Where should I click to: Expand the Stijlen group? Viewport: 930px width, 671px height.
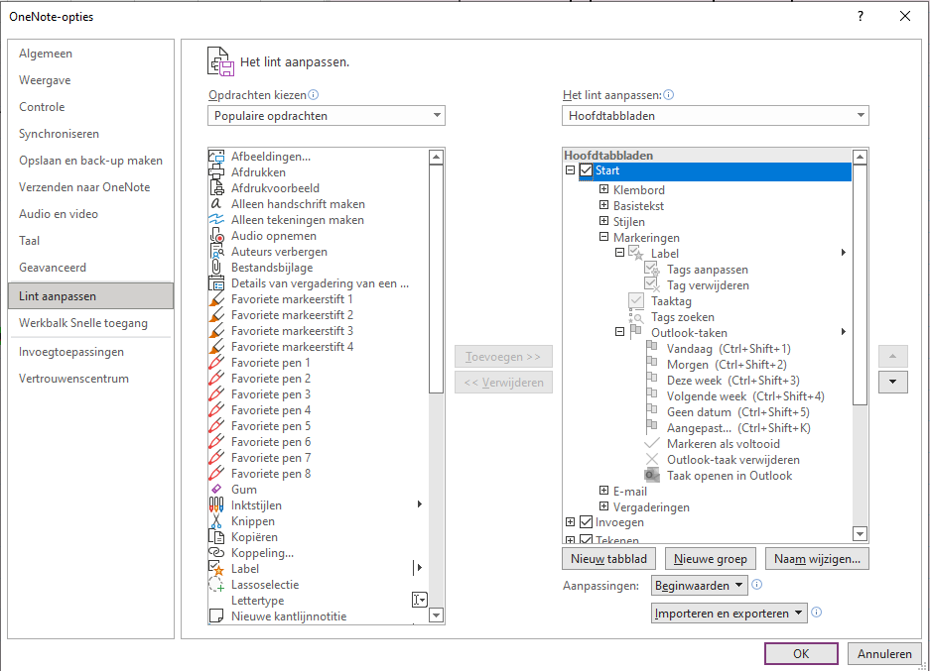point(603,221)
